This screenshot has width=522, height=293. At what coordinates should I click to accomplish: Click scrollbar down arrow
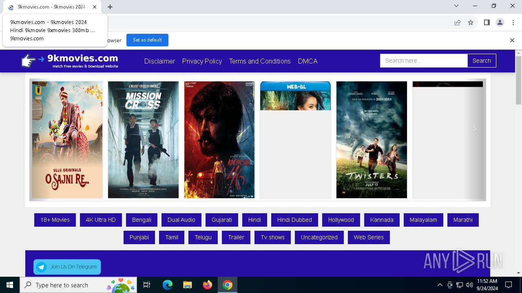coord(518,273)
